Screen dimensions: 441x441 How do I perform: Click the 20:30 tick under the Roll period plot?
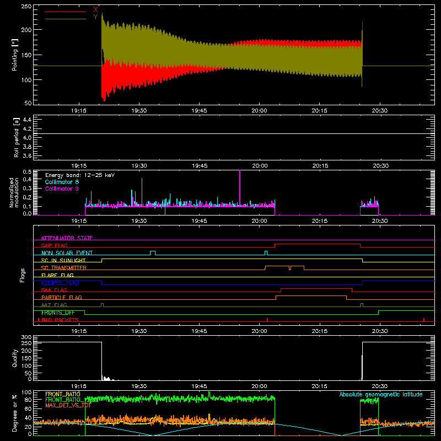380,166
